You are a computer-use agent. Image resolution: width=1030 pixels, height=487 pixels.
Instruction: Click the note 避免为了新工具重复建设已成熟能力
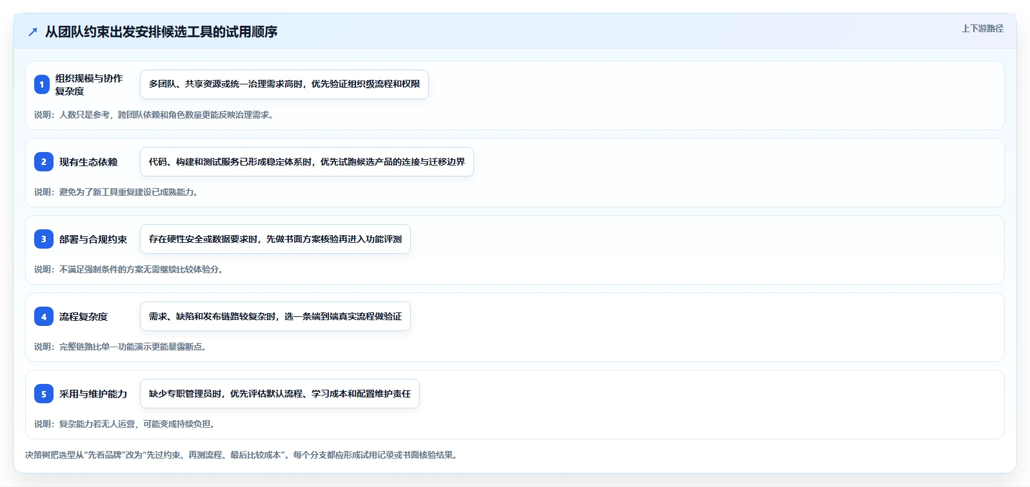click(117, 192)
